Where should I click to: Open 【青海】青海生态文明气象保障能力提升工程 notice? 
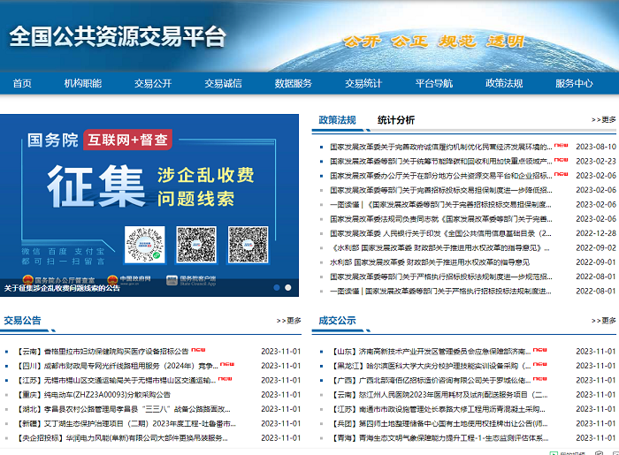click(x=439, y=438)
